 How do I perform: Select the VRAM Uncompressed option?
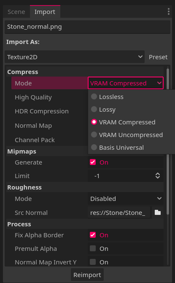(127, 135)
